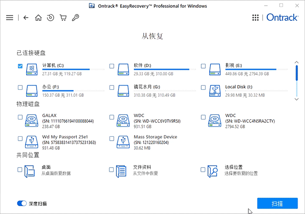Click the Local Disk (I:) label
Viewport: 305px width, 214px height.
point(239,87)
